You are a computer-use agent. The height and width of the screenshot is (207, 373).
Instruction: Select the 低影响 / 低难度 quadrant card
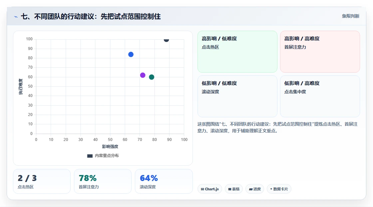point(237,96)
